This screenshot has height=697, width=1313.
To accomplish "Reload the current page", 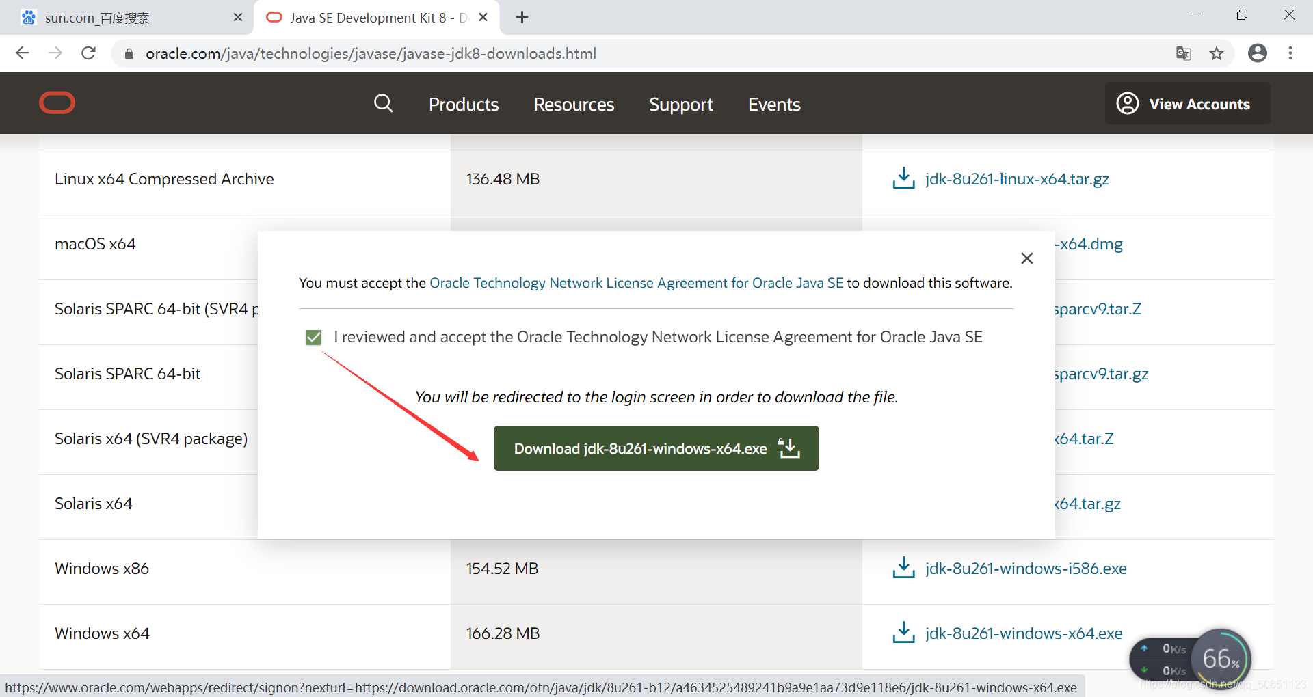I will [89, 53].
